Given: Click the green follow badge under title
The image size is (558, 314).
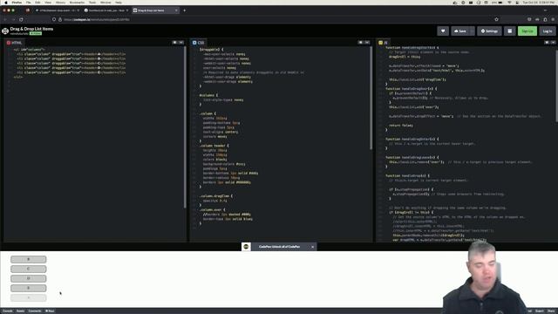Looking at the screenshot, I should tap(36, 33).
